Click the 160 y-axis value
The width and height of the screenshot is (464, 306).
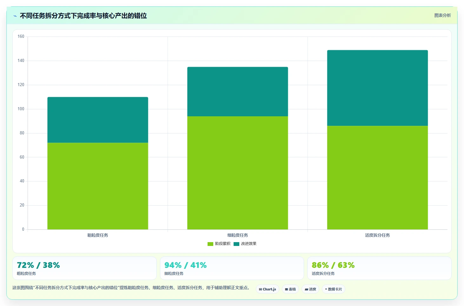click(21, 37)
